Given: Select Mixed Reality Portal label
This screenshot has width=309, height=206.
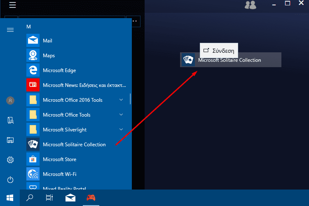Looking at the screenshot, I should [64, 188].
